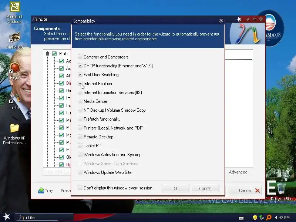
Task: Click the magnifier search tray icon
Action: tap(269, 218)
